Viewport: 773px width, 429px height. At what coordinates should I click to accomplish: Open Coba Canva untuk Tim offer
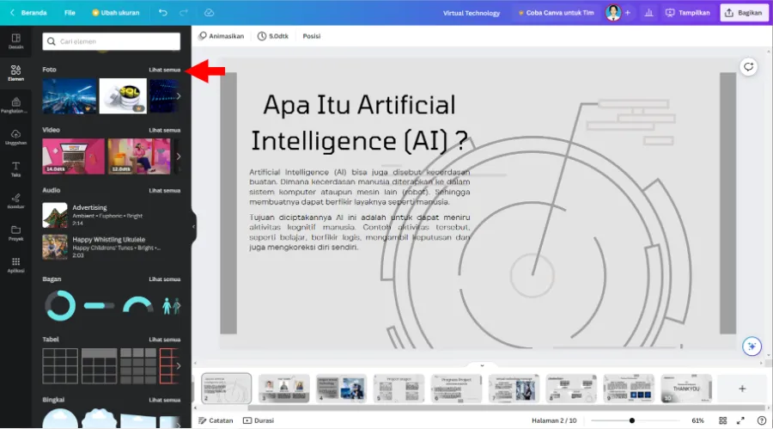[556, 13]
